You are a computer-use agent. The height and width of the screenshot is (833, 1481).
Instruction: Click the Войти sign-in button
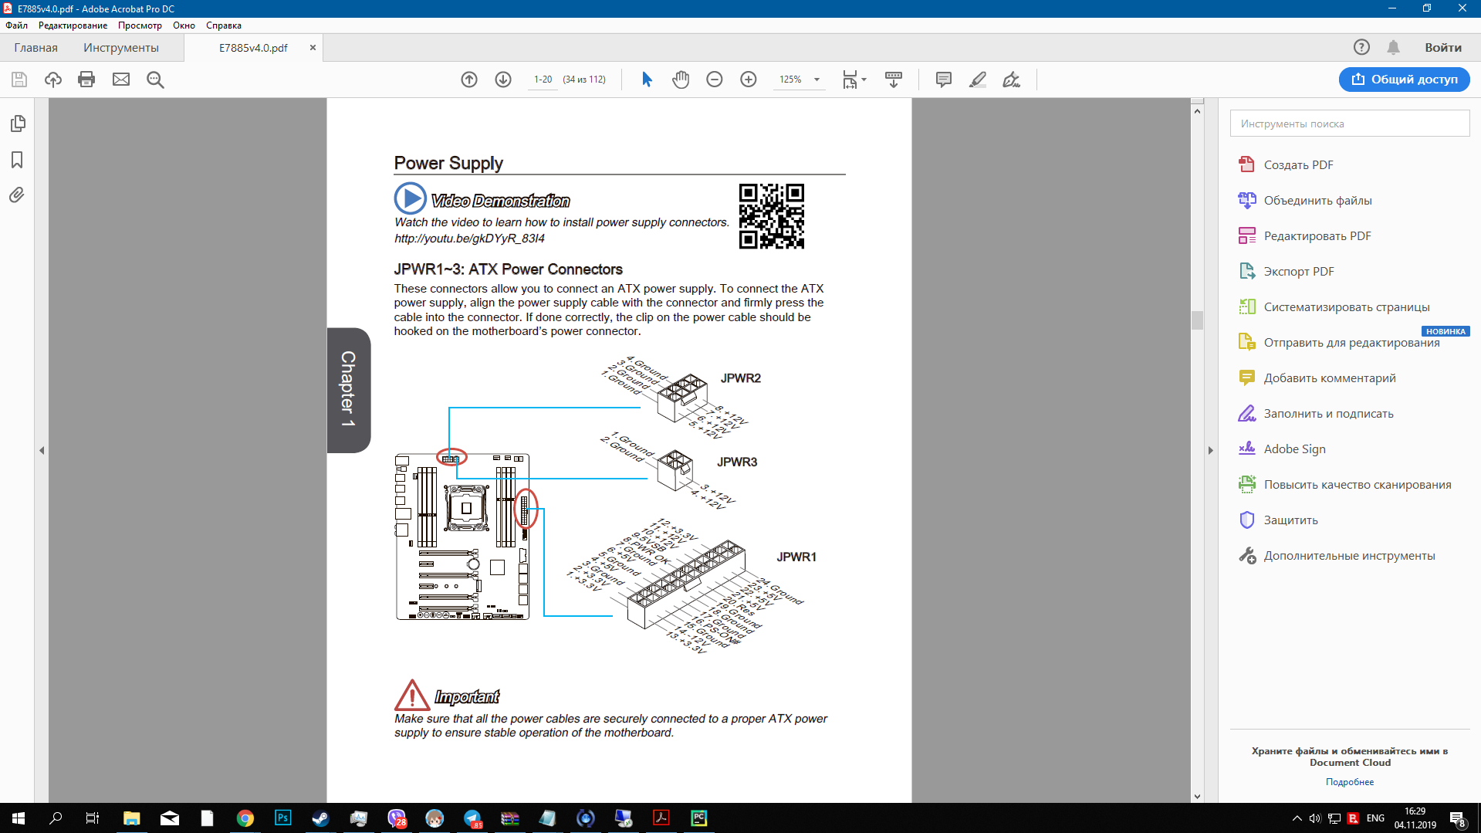(1442, 48)
